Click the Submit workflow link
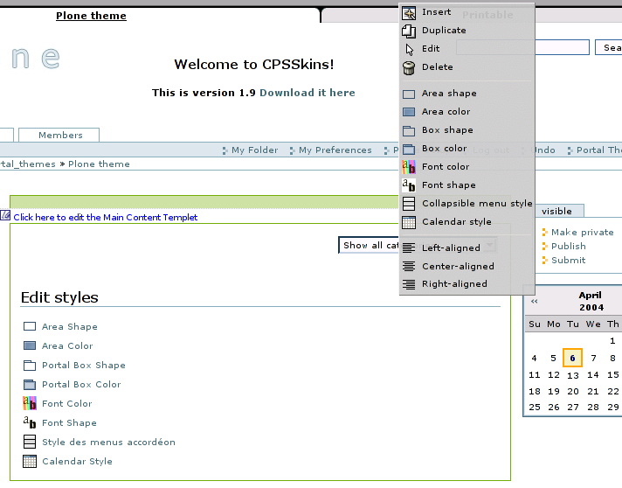Screen dimensions: 622x488 (x=568, y=260)
